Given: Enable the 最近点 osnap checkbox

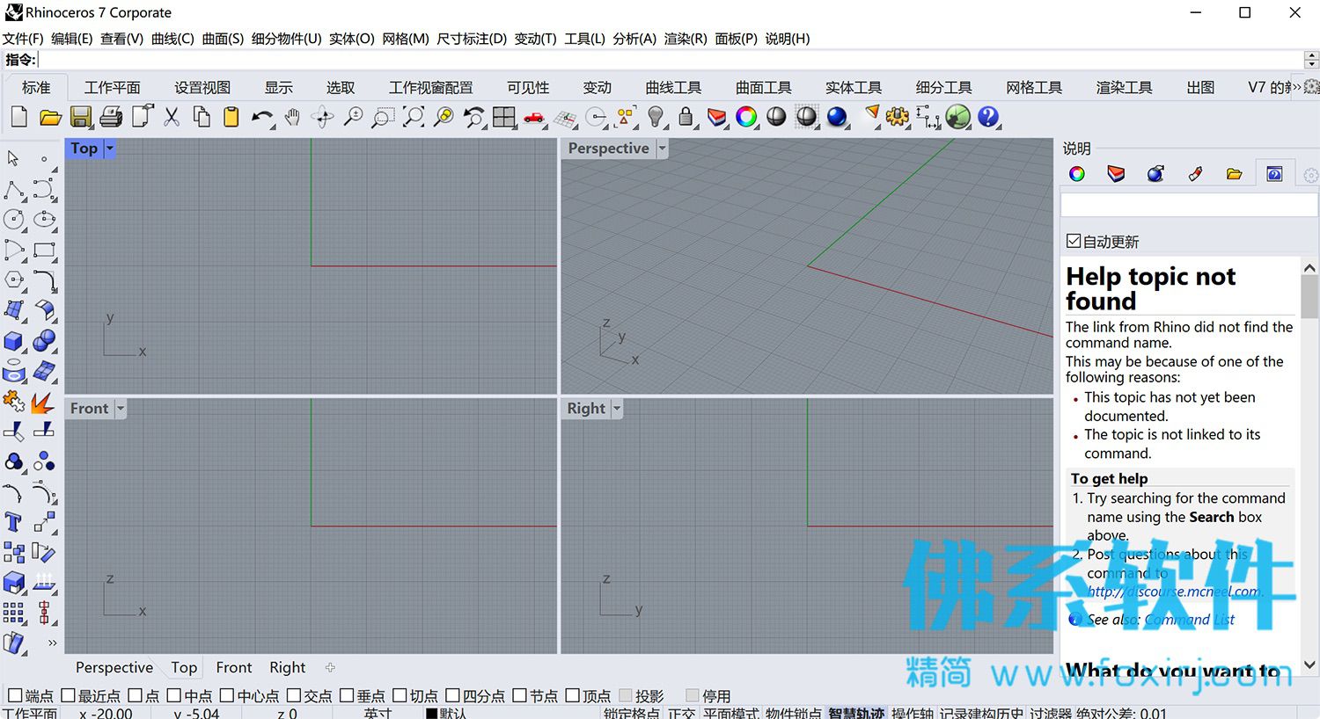Looking at the screenshot, I should point(68,695).
